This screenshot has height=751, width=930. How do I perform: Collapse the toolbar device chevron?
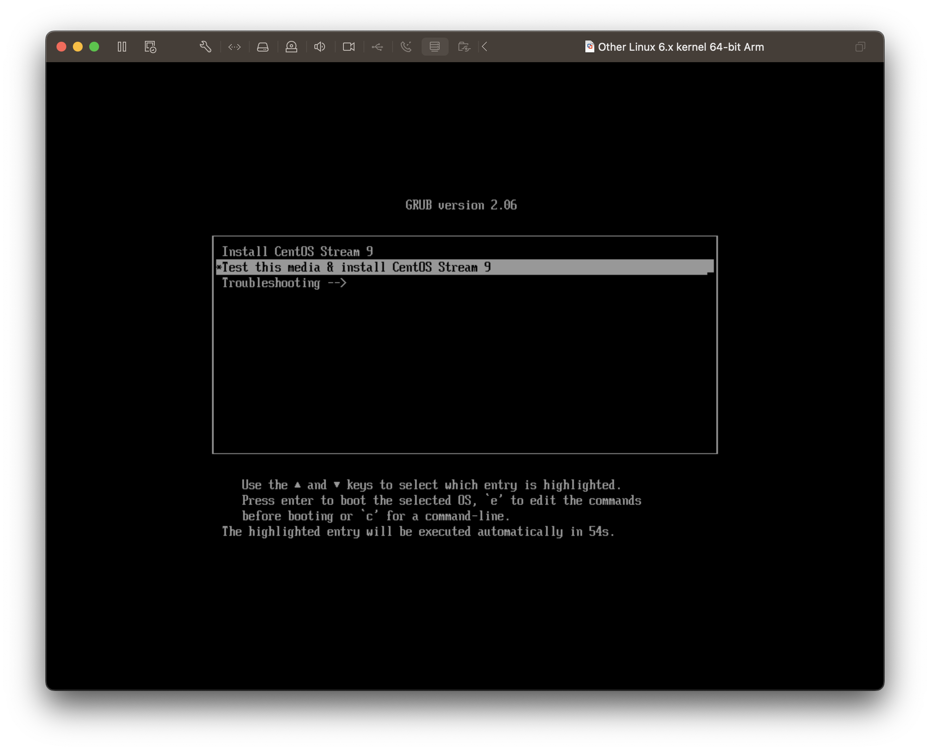(485, 47)
